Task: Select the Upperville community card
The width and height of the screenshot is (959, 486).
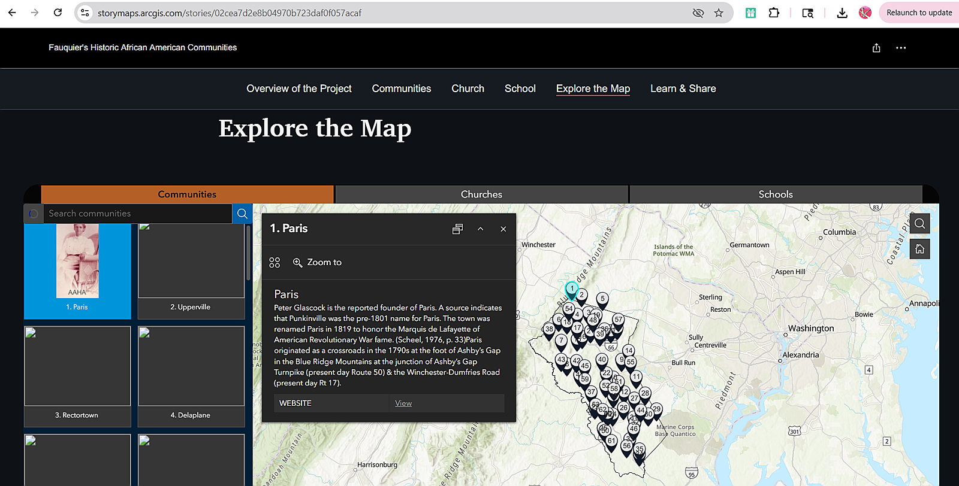Action: click(x=191, y=271)
